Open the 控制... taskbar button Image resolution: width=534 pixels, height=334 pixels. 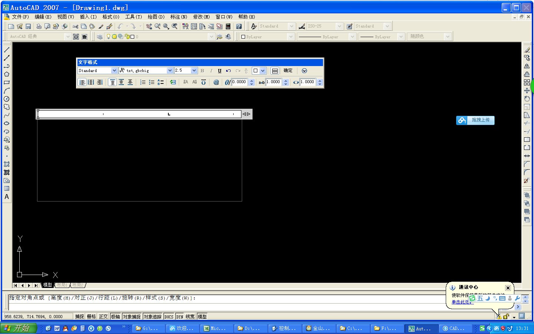(284, 328)
